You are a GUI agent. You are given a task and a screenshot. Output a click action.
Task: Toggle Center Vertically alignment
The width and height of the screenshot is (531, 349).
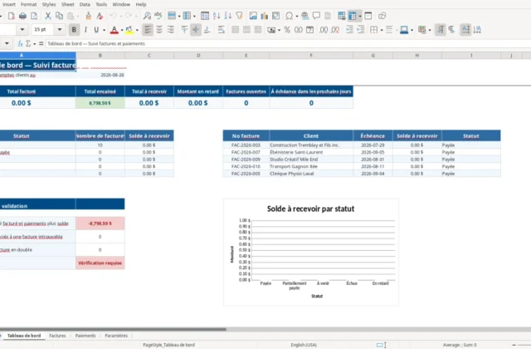(196, 30)
